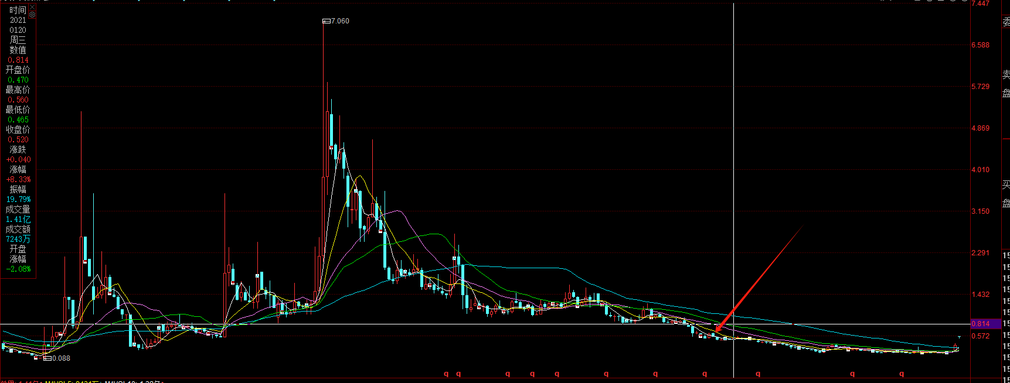Click the 0.520 closing price value
The width and height of the screenshot is (1010, 383).
coord(18,139)
